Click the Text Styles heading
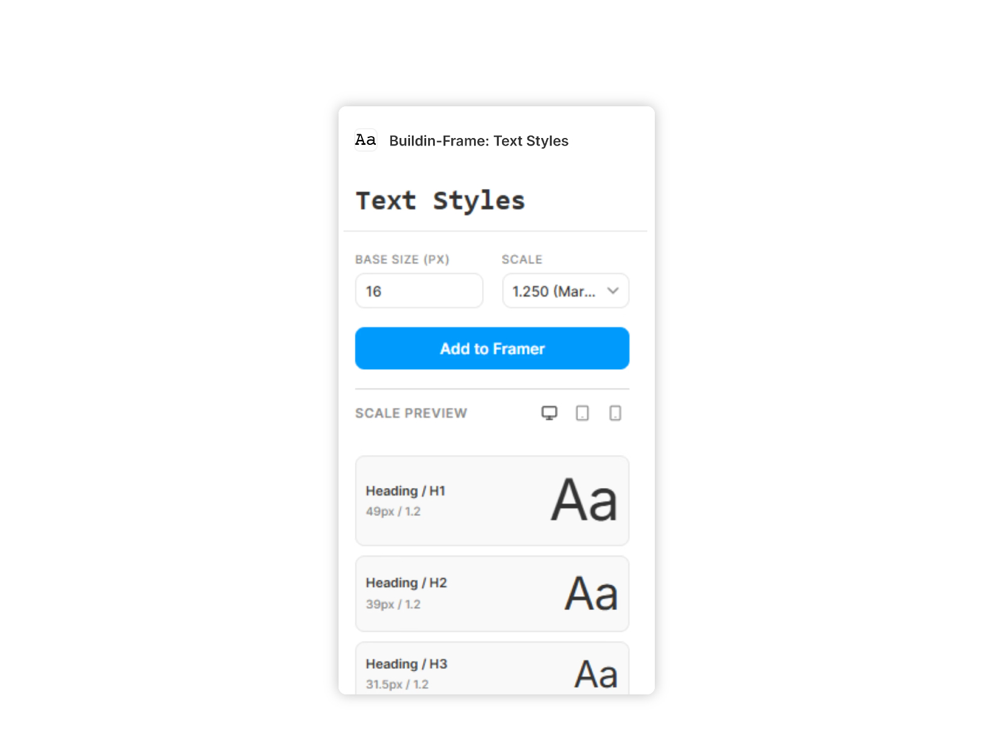The image size is (994, 746). 439,200
